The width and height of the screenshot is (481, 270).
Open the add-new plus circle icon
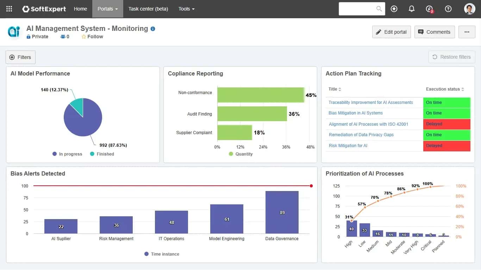[394, 9]
